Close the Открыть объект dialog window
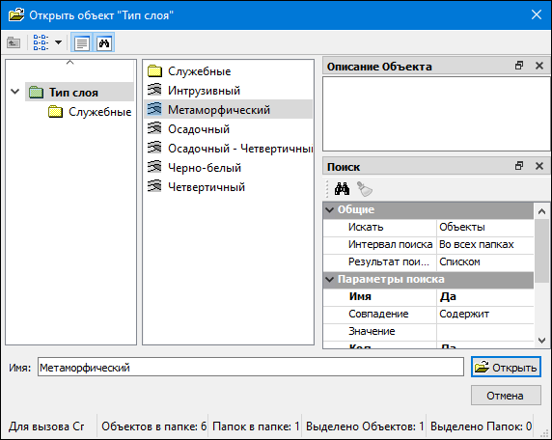The image size is (552, 440). (x=537, y=14)
